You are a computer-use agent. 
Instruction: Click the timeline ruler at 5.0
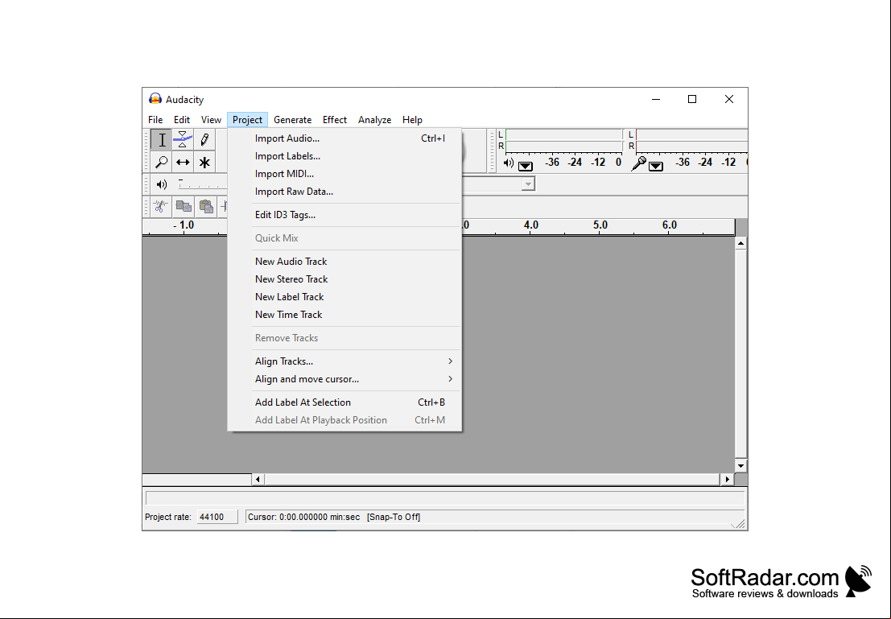600,225
